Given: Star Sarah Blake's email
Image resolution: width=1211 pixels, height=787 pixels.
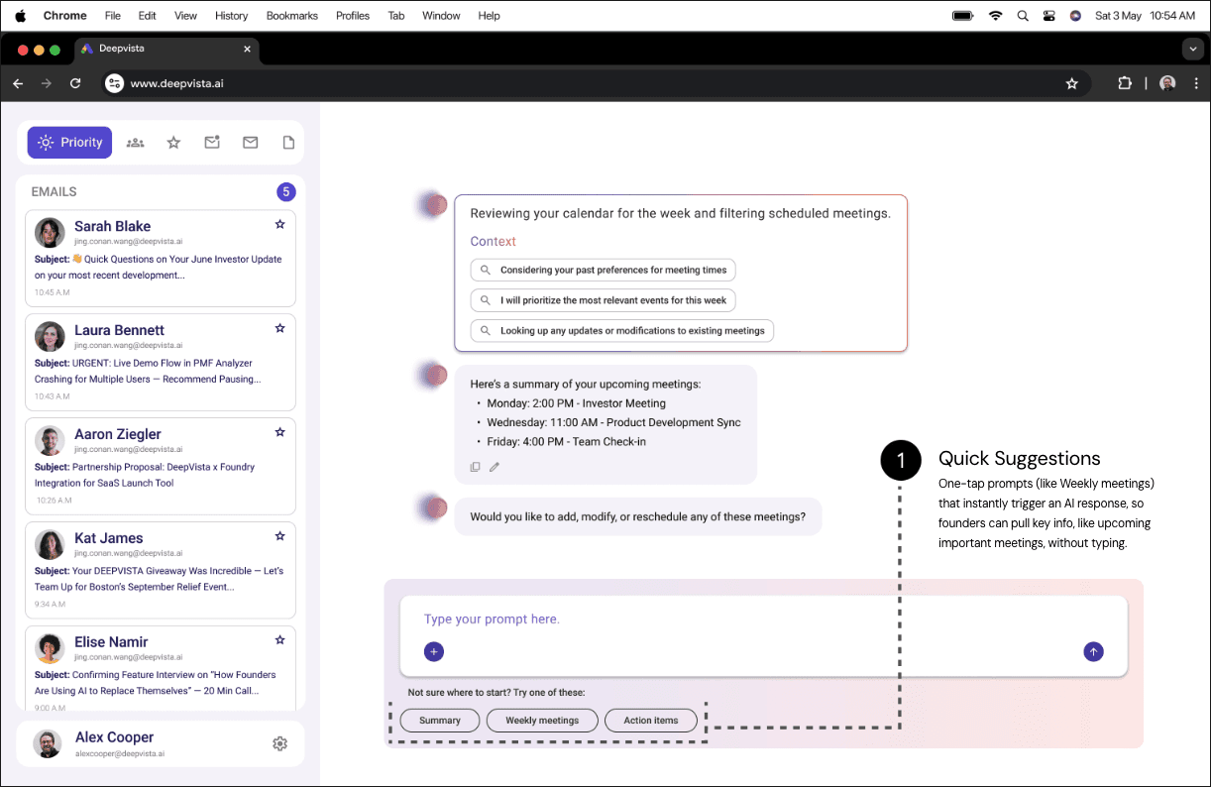Looking at the screenshot, I should [x=279, y=225].
